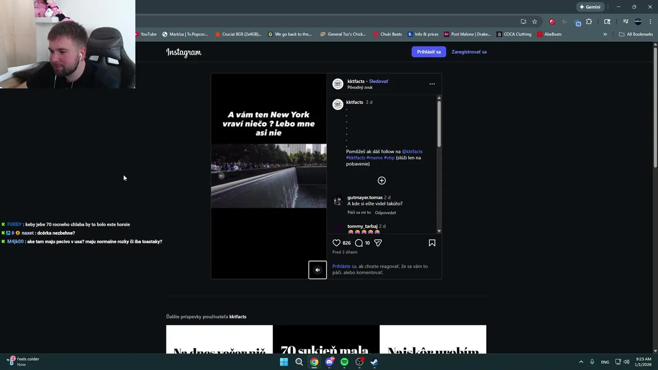Share the post with the paper plane icon
This screenshot has height=370, width=658.
click(378, 243)
